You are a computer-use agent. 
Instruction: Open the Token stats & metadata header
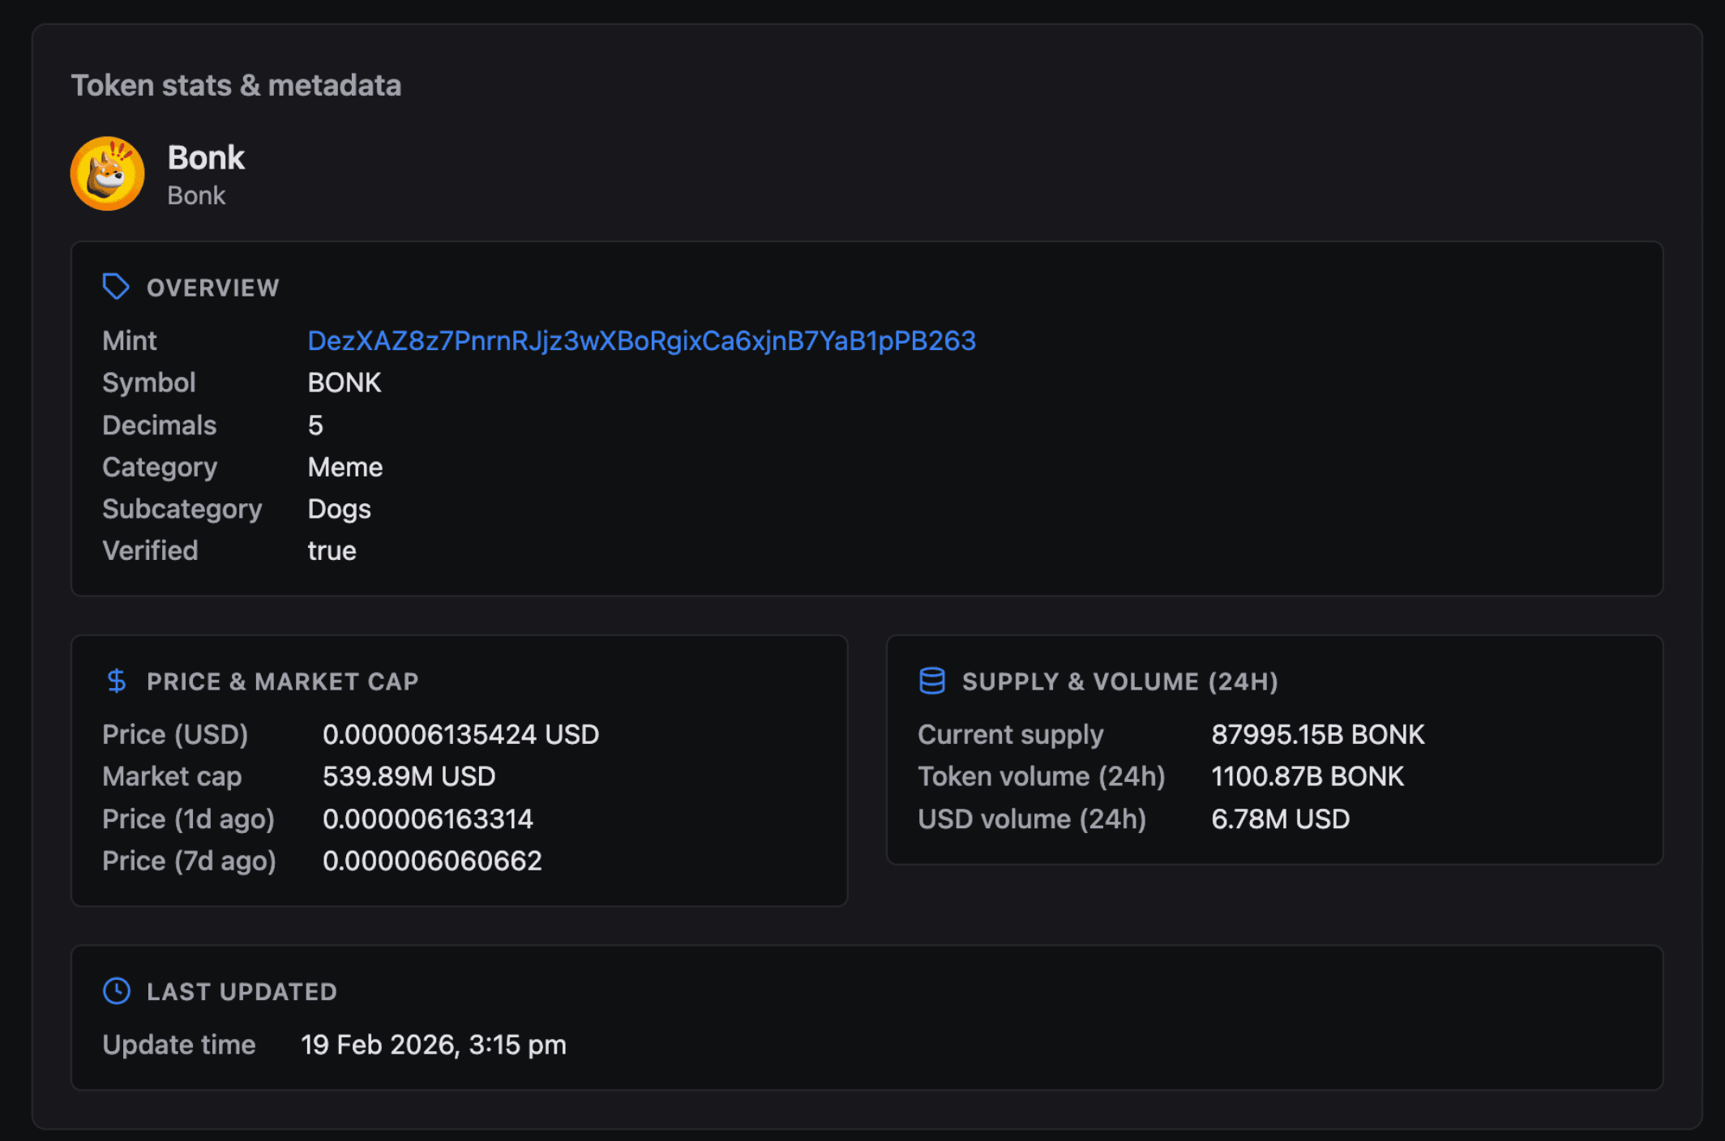(237, 84)
